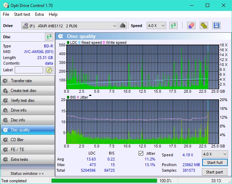Click the FE / TE sidebar icon
232x184 pixels.
pyautogui.click(x=6, y=150)
